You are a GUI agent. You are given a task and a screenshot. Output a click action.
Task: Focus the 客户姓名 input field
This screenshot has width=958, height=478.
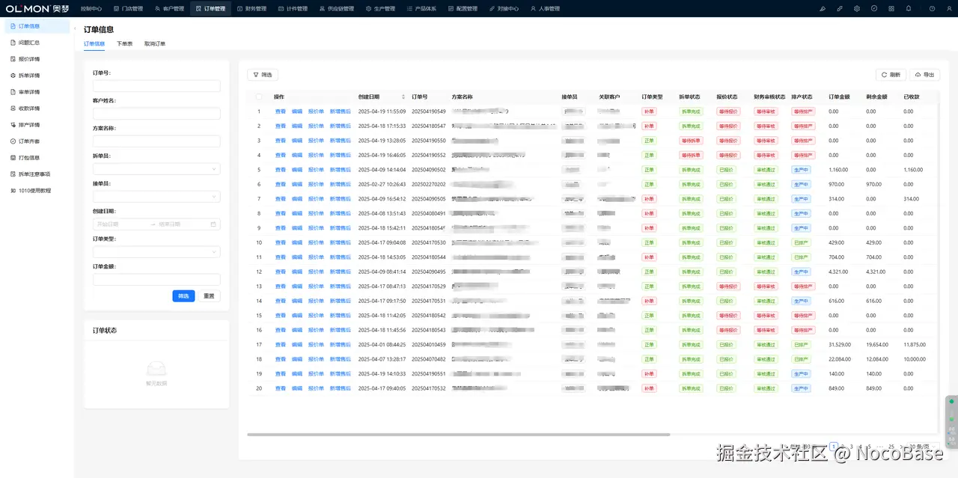(156, 114)
